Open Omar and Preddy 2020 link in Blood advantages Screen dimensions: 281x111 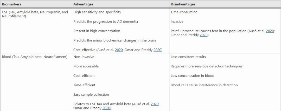pos(106,108)
